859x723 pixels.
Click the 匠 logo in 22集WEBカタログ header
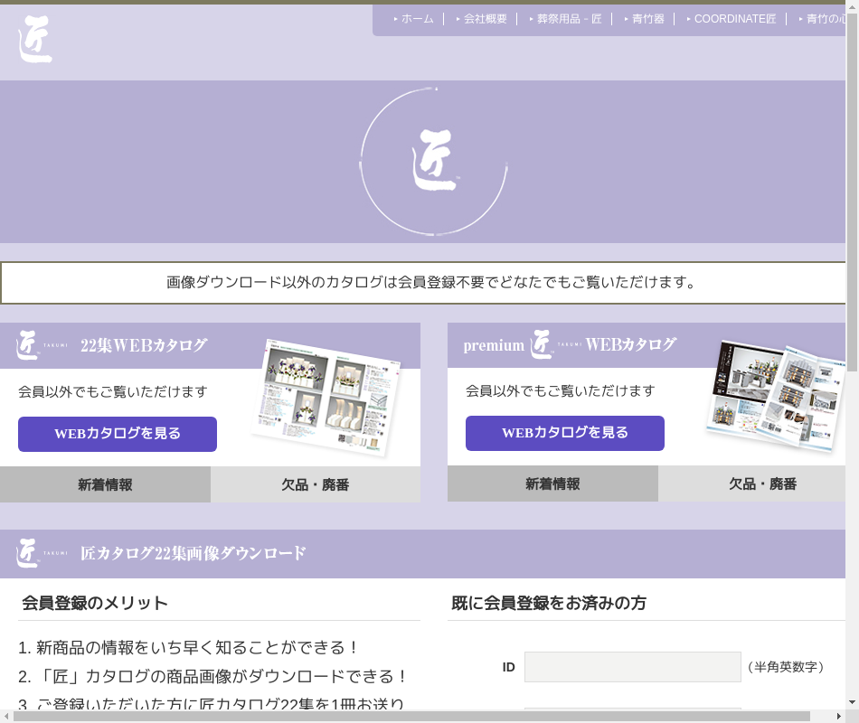(30, 345)
